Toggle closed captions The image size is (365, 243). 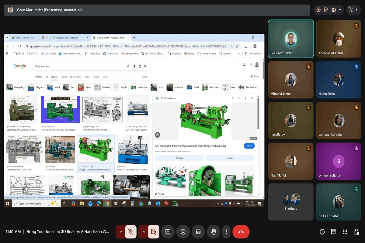pyautogui.click(x=198, y=232)
